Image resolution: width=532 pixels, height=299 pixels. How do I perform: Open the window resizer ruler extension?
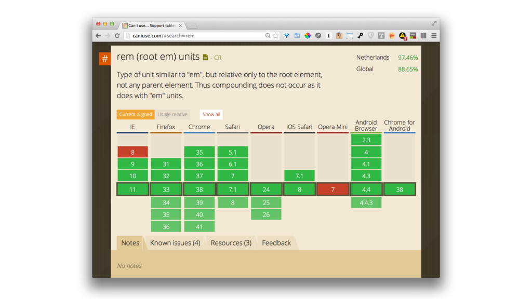[350, 36]
